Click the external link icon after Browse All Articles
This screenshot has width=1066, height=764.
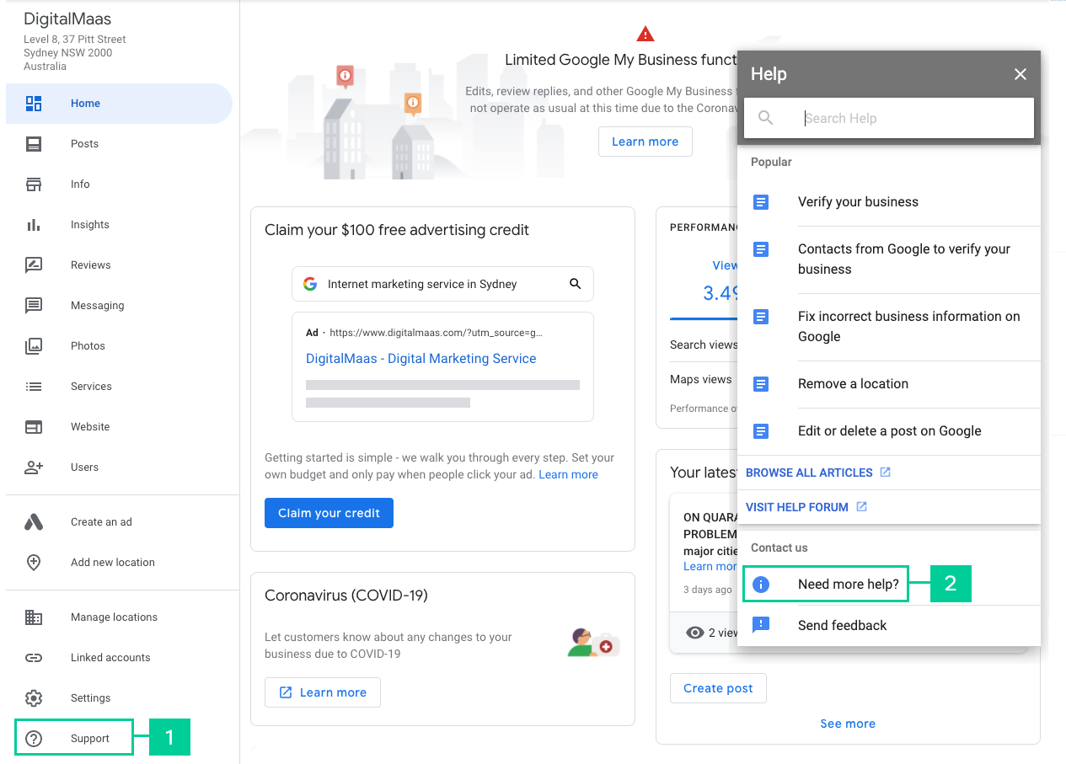pyautogui.click(x=886, y=473)
